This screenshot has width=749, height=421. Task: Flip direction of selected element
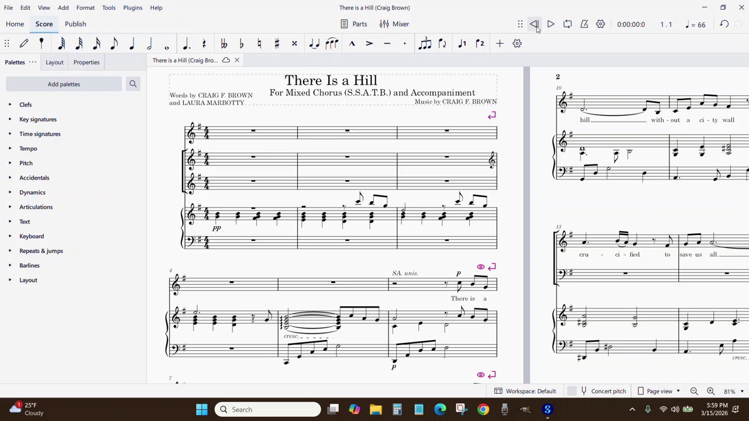[x=442, y=43]
